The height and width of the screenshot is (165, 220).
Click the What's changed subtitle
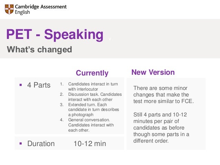tap(39, 50)
